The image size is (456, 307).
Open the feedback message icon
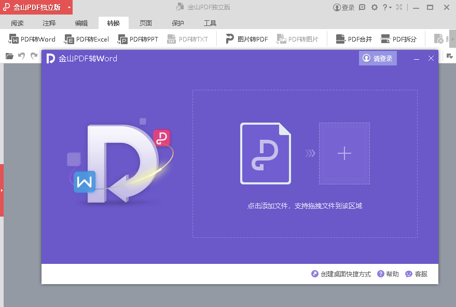[x=362, y=7]
